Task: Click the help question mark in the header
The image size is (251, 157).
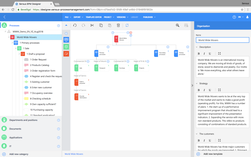Action: [x=234, y=17]
